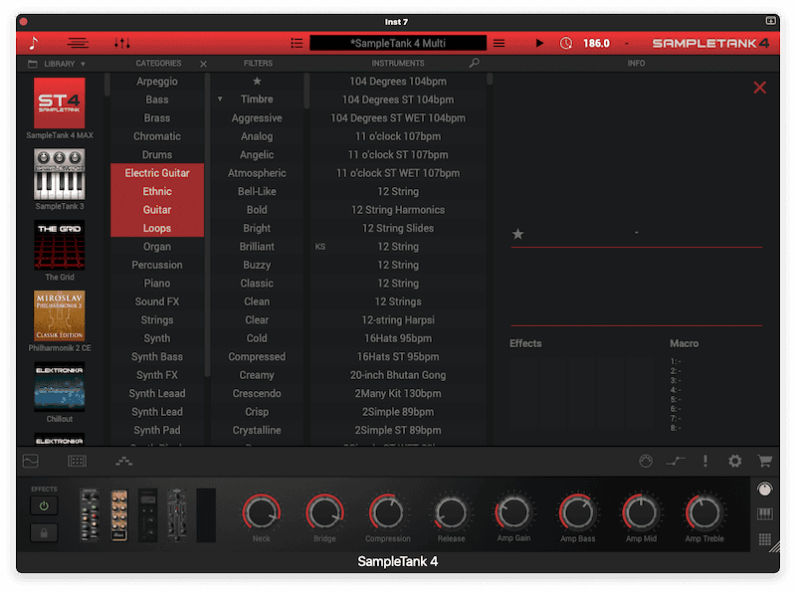Click the tempo clock icon
The width and height of the screenshot is (796, 592).
click(x=565, y=43)
